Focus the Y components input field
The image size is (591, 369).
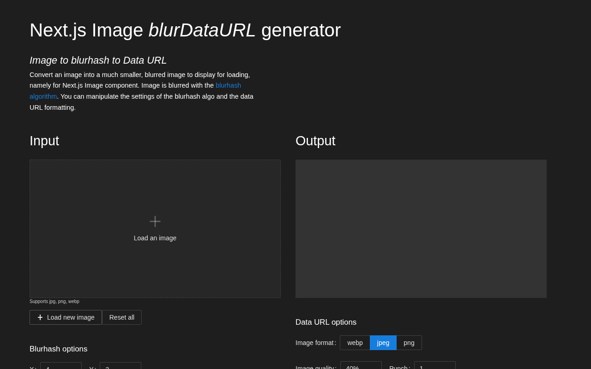pos(120,366)
